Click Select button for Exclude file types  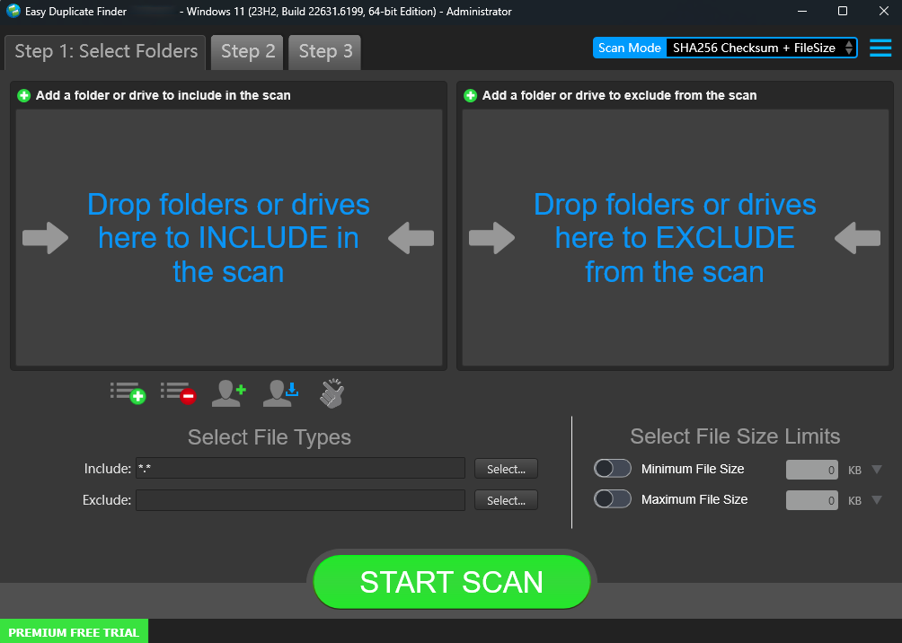[x=506, y=500]
